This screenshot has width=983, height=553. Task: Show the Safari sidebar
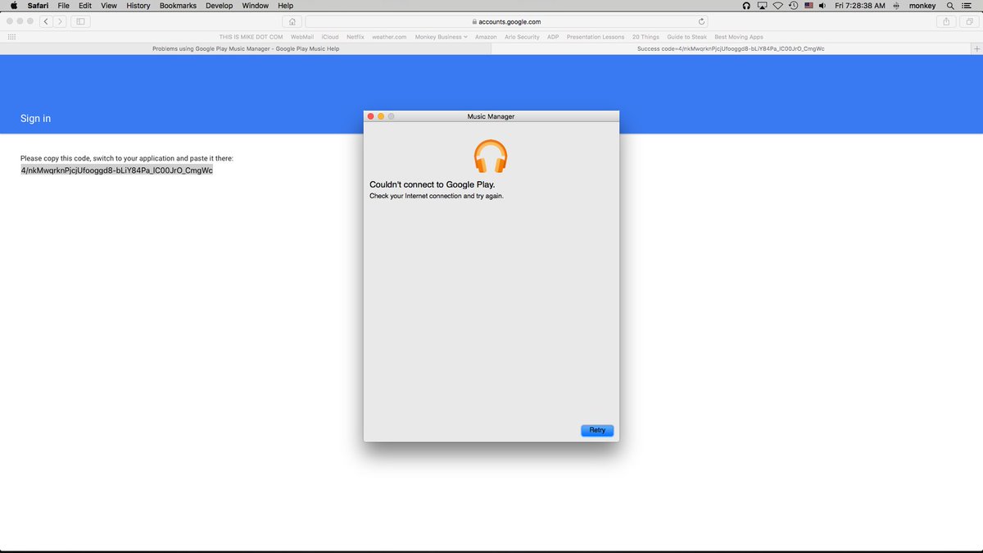tap(81, 21)
